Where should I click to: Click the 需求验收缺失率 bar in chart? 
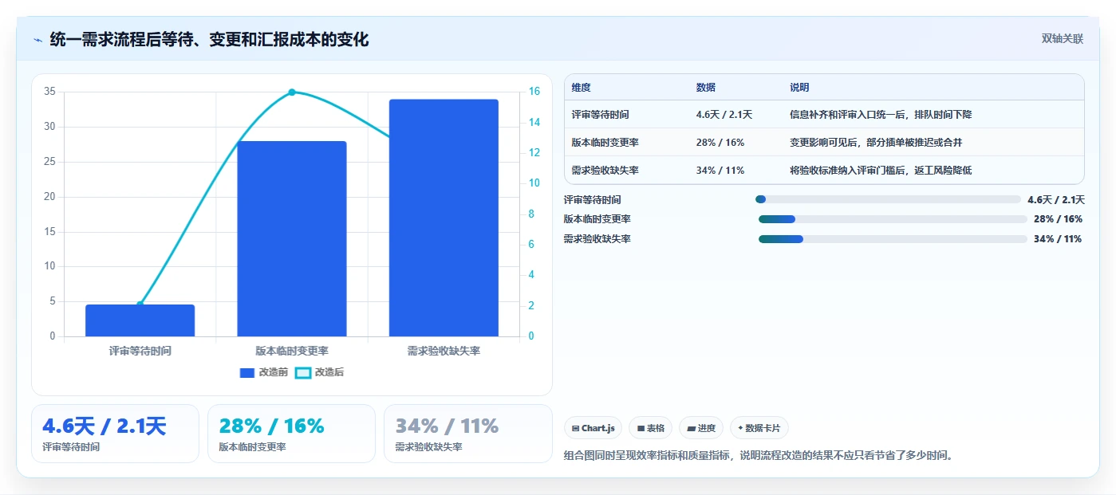pyautogui.click(x=444, y=218)
